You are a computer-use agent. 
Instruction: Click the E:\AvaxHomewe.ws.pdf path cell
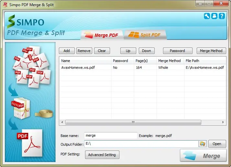[x=205, y=68]
